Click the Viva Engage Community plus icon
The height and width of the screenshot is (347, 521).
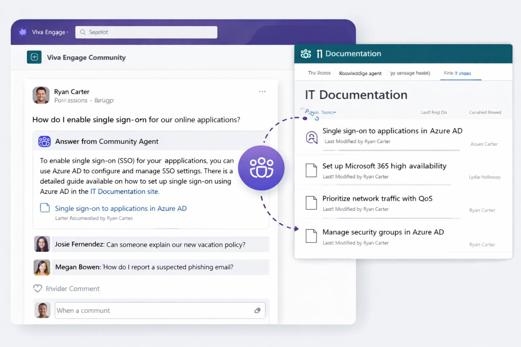(34, 57)
